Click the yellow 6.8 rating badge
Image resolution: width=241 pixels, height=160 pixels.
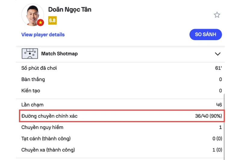(x=52, y=21)
